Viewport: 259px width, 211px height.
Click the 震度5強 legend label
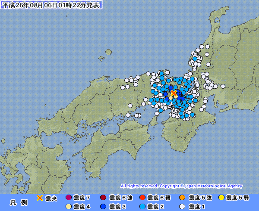[x=200, y=198]
